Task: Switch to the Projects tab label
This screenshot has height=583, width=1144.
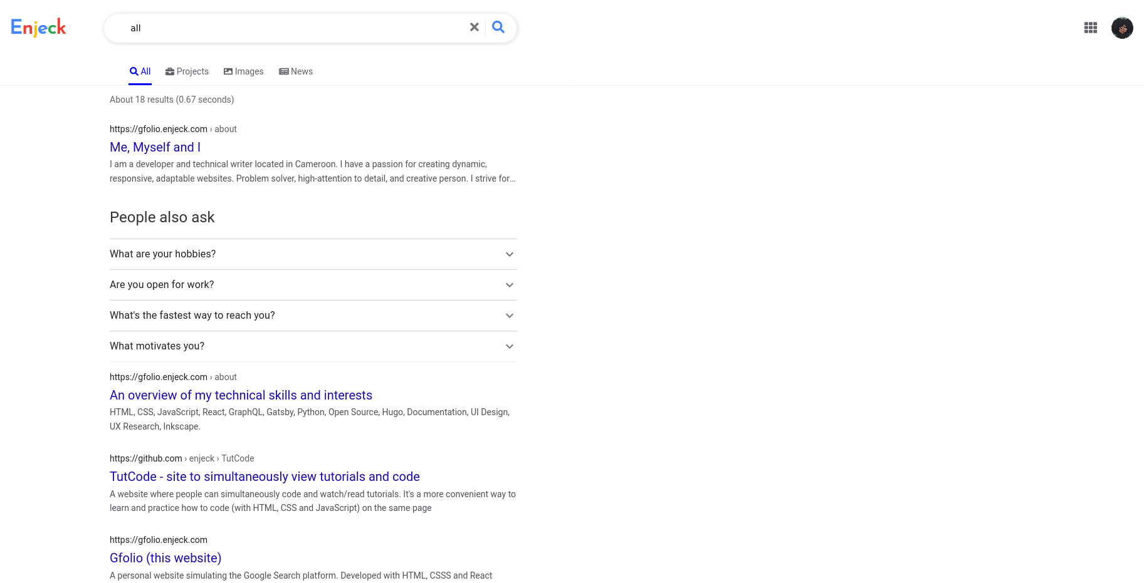Action: tap(192, 72)
